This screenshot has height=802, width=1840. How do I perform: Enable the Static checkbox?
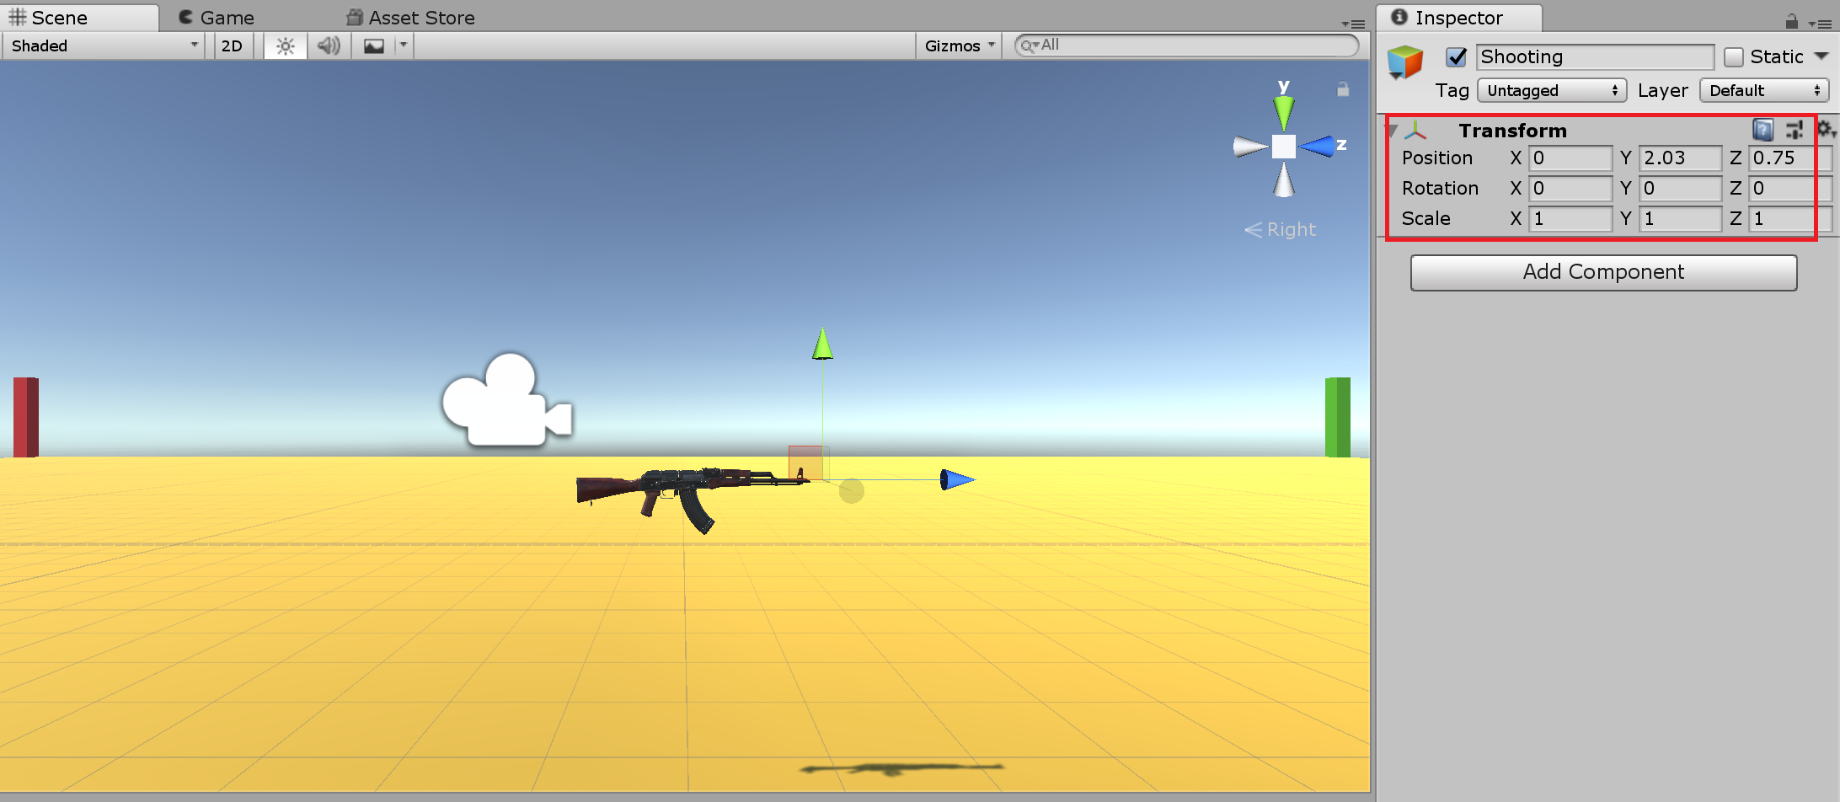[x=1734, y=56]
